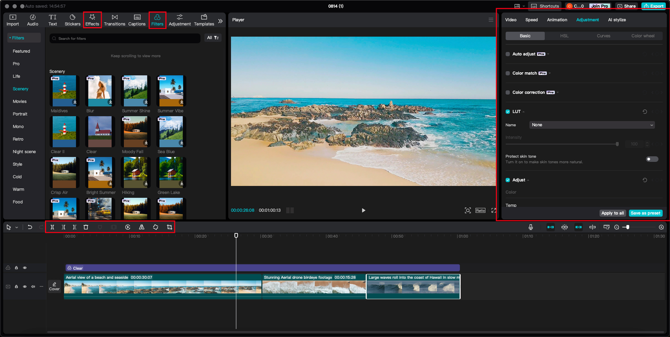Click the crop tool in timeline toolbar
670x337 pixels.
coord(170,227)
